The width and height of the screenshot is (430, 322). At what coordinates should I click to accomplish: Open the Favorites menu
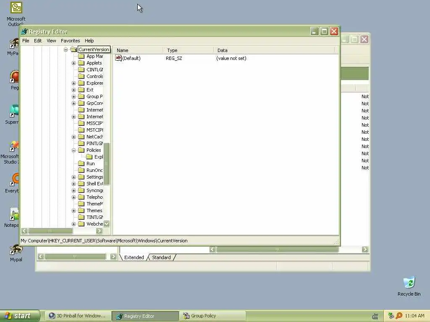[71, 41]
